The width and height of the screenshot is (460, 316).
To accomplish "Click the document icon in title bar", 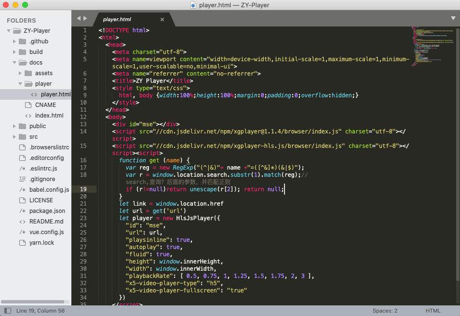I will [193, 5].
